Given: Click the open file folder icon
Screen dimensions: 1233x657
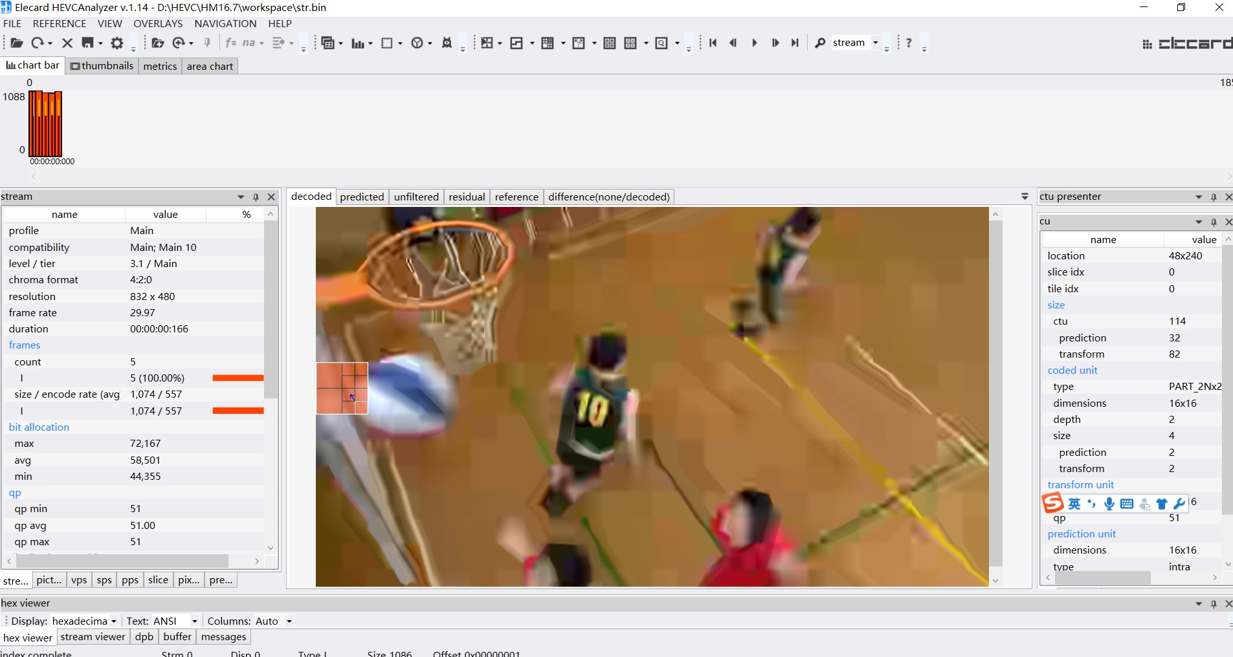Looking at the screenshot, I should pos(17,43).
